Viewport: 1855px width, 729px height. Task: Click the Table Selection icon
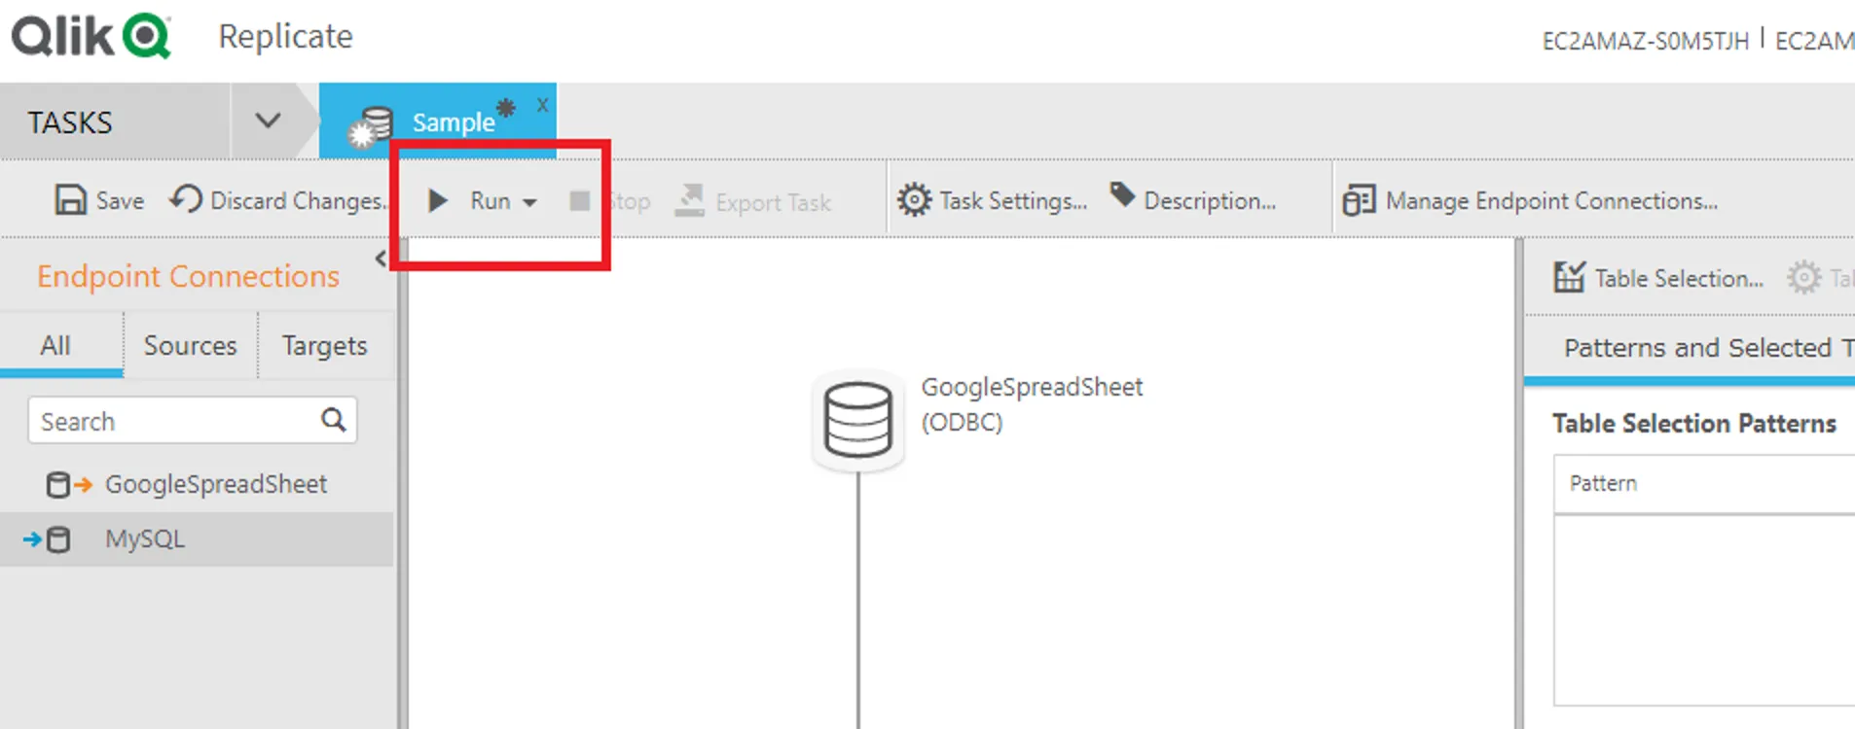[1569, 278]
